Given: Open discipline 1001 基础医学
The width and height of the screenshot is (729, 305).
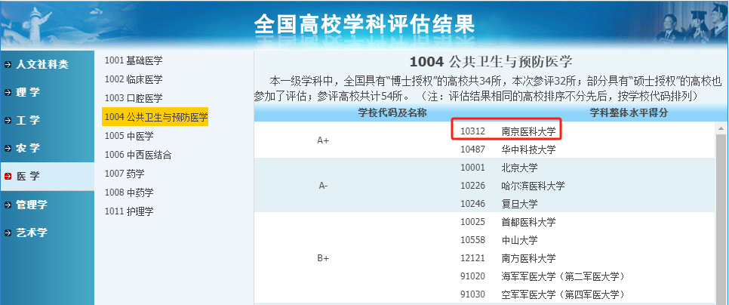Looking at the screenshot, I should [x=134, y=60].
